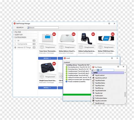This screenshot has height=120, width=134.
Task: Click ThingConnect icon on Wahoo TICKR card
Action: (x=101, y=47)
